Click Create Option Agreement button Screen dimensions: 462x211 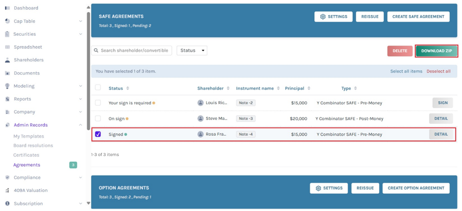[416, 188]
